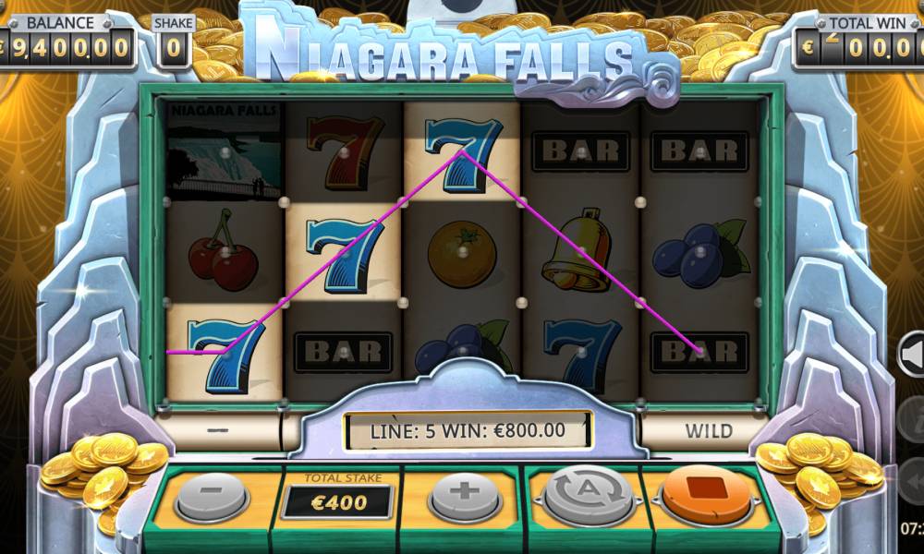924x554 pixels.
Task: Click the Line 5 win message display
Action: (468, 430)
